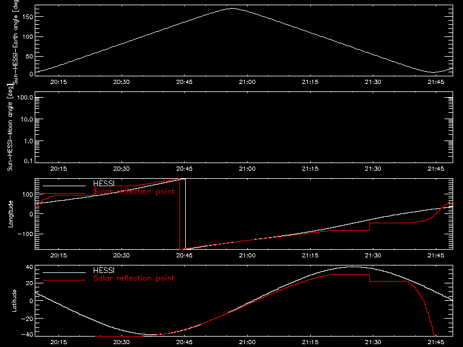Click the 100 tick on Longitude plot
The width and height of the screenshot is (463, 347).
(x=27, y=194)
